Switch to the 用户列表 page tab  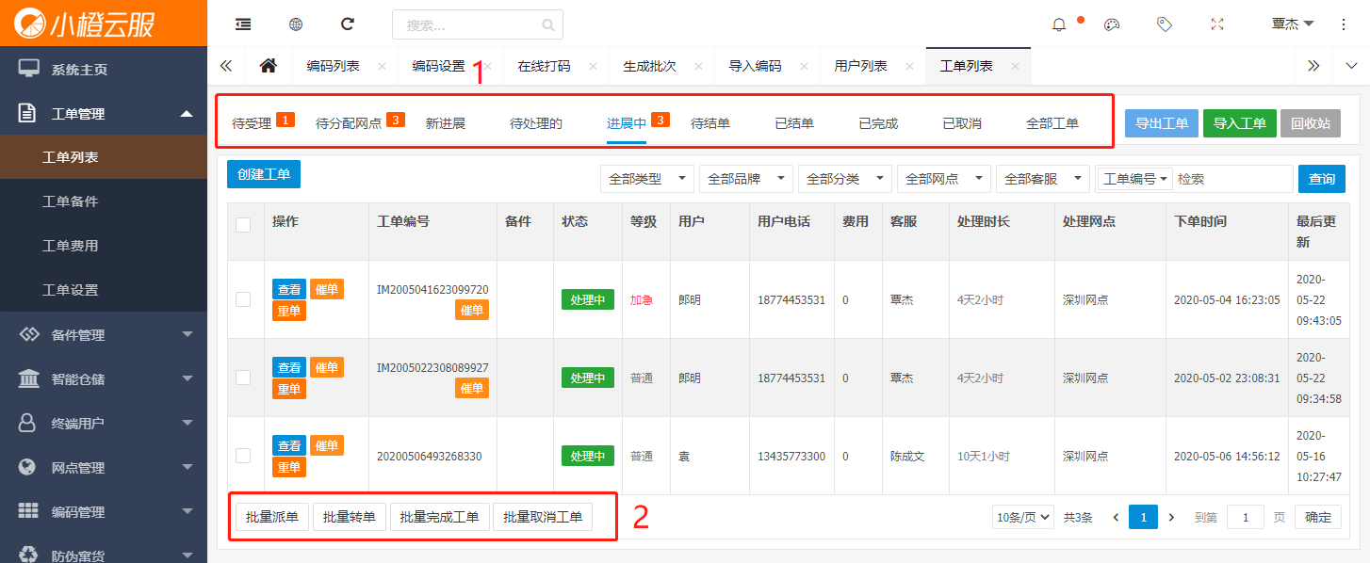(860, 66)
